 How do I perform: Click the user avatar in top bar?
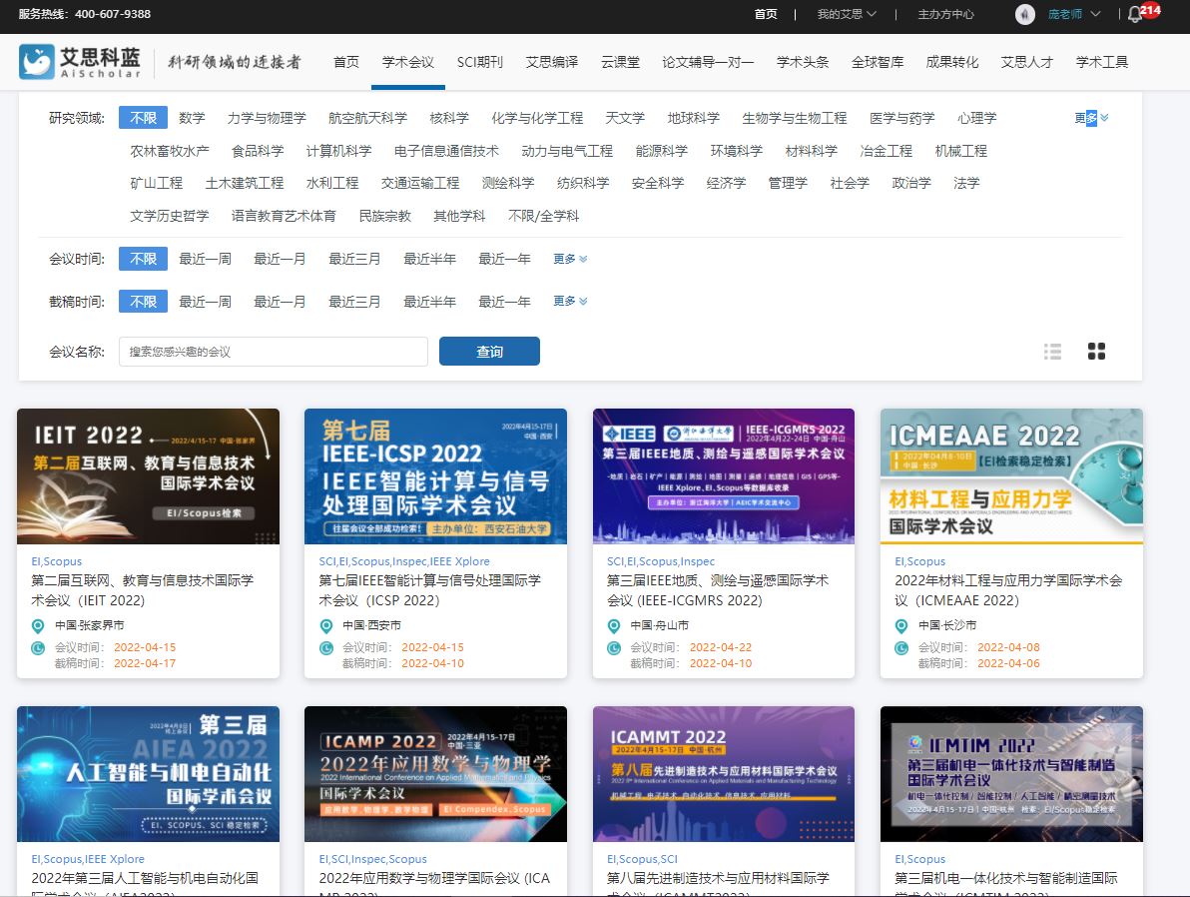1025,14
